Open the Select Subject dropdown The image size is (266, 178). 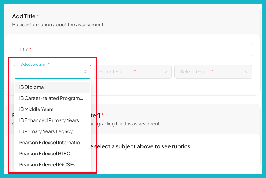coord(133,71)
